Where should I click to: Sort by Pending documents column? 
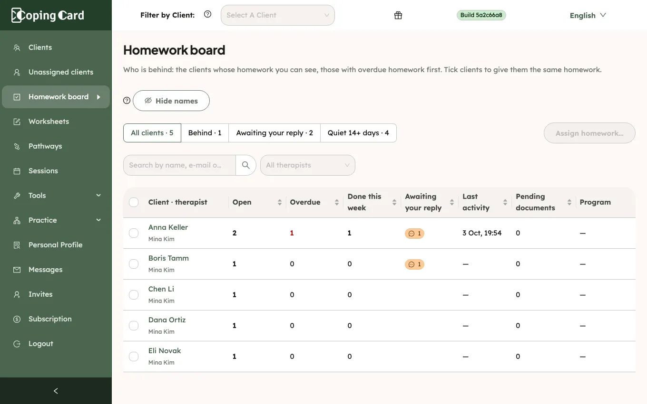[x=569, y=202]
